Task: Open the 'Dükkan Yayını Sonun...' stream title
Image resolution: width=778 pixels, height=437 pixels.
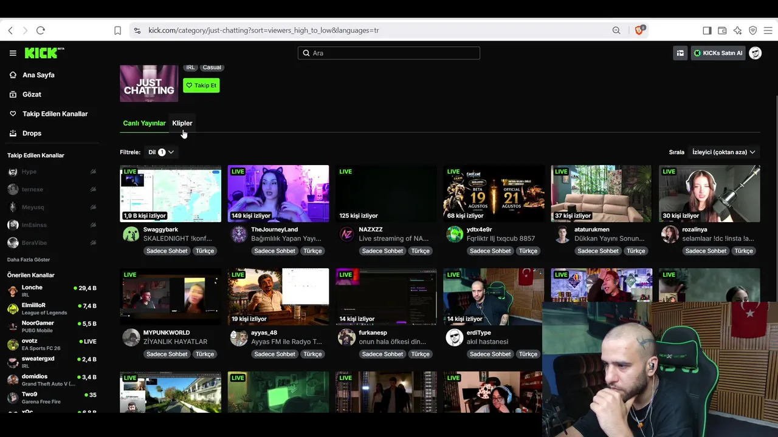Action: click(x=610, y=239)
